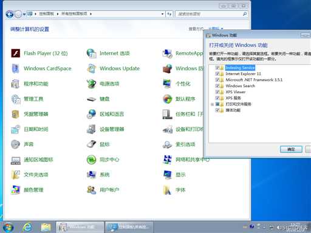Open Windows Explorer from the taskbar
The image size is (311, 233).
46,228
